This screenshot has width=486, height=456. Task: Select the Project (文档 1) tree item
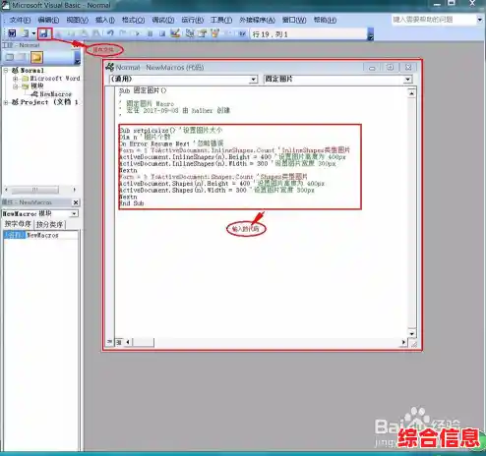coord(45,102)
